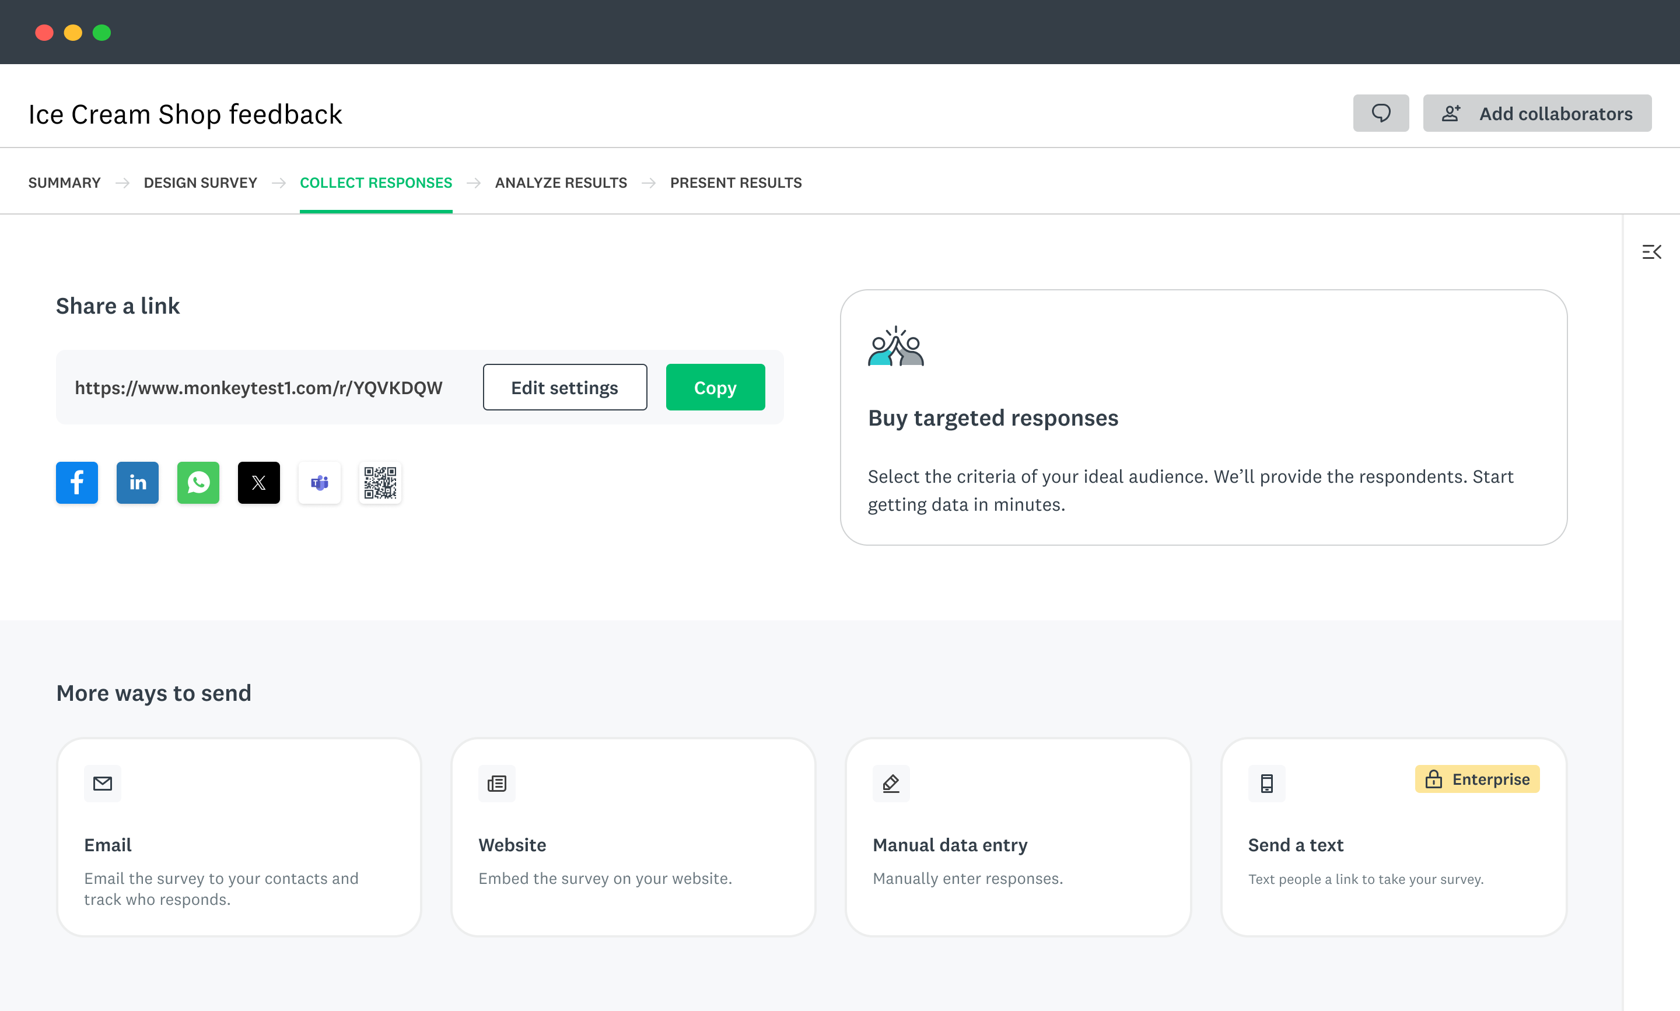Click the Manual data entry pencil icon
The width and height of the screenshot is (1680, 1011).
pos(890,783)
